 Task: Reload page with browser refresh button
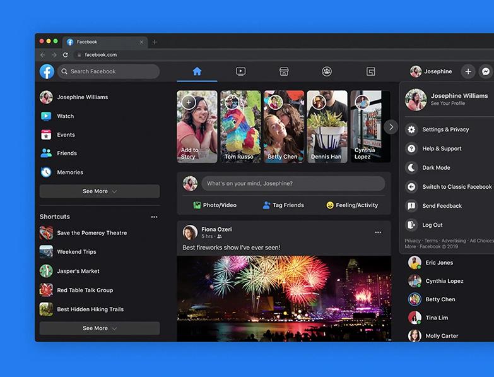tap(65, 55)
